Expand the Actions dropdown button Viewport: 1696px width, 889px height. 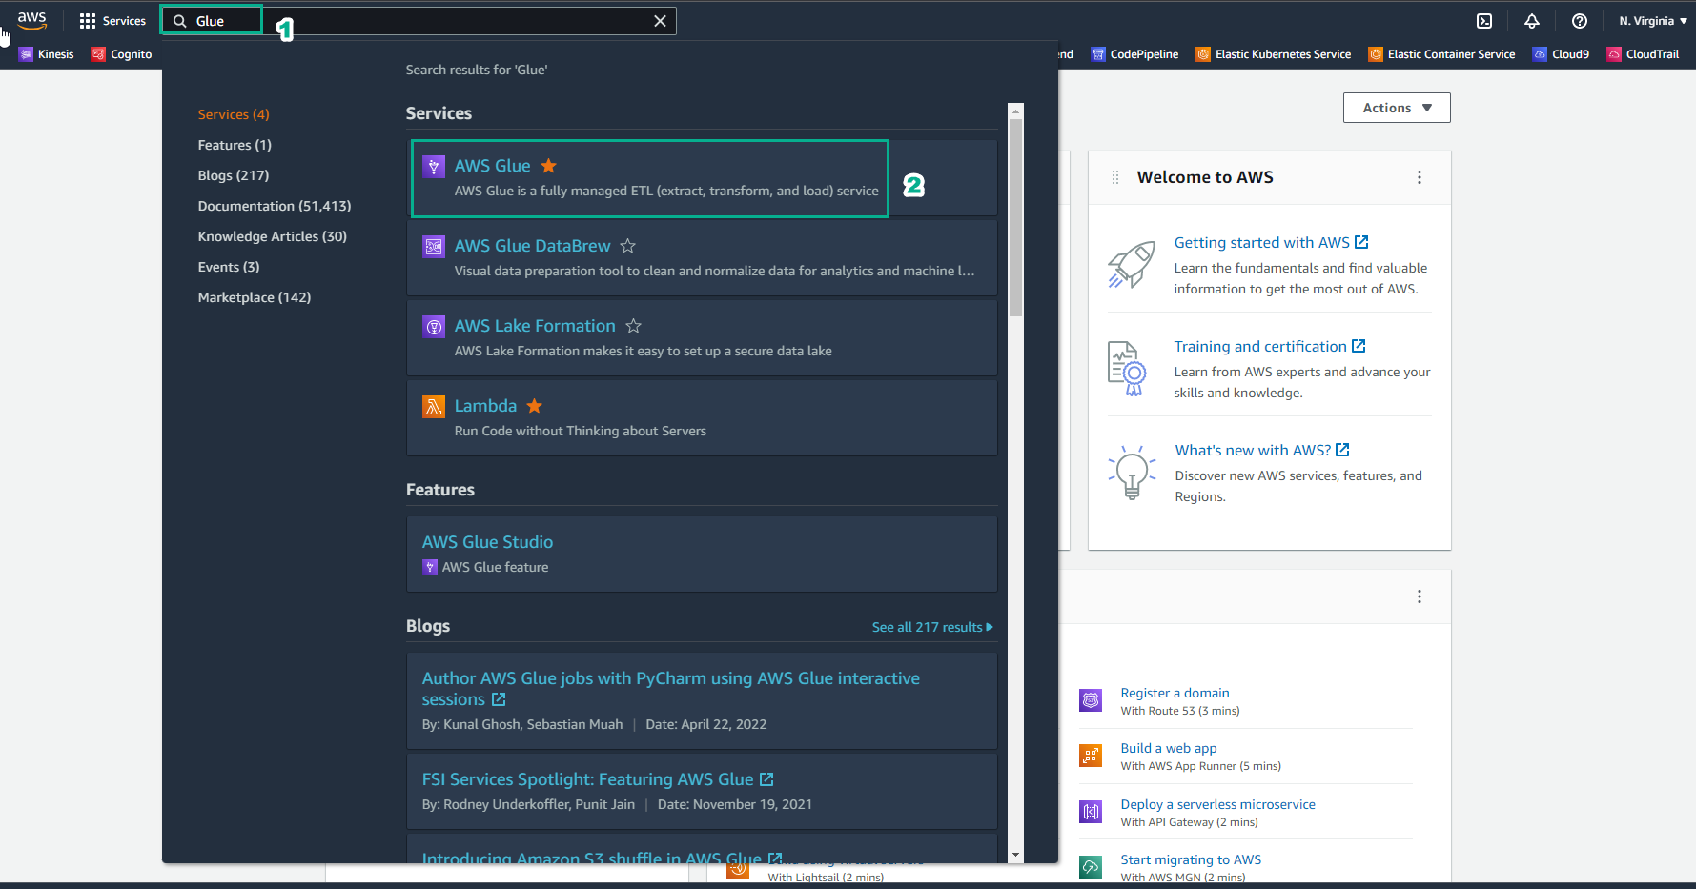coord(1397,108)
